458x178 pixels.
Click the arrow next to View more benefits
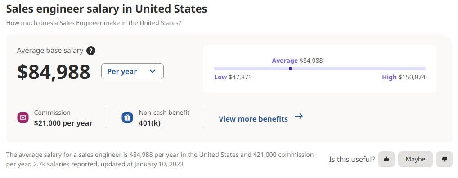click(x=299, y=117)
